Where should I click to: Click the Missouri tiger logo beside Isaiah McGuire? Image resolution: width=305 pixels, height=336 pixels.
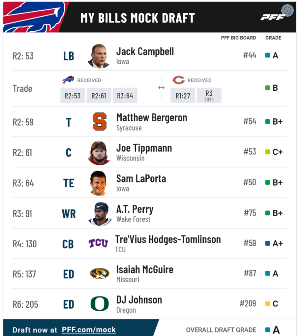coord(100,274)
